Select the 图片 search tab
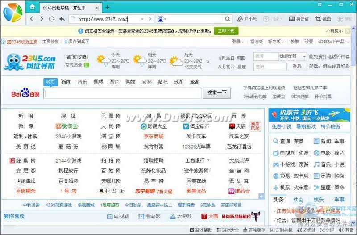This screenshot has width=357, height=235. click(x=114, y=82)
